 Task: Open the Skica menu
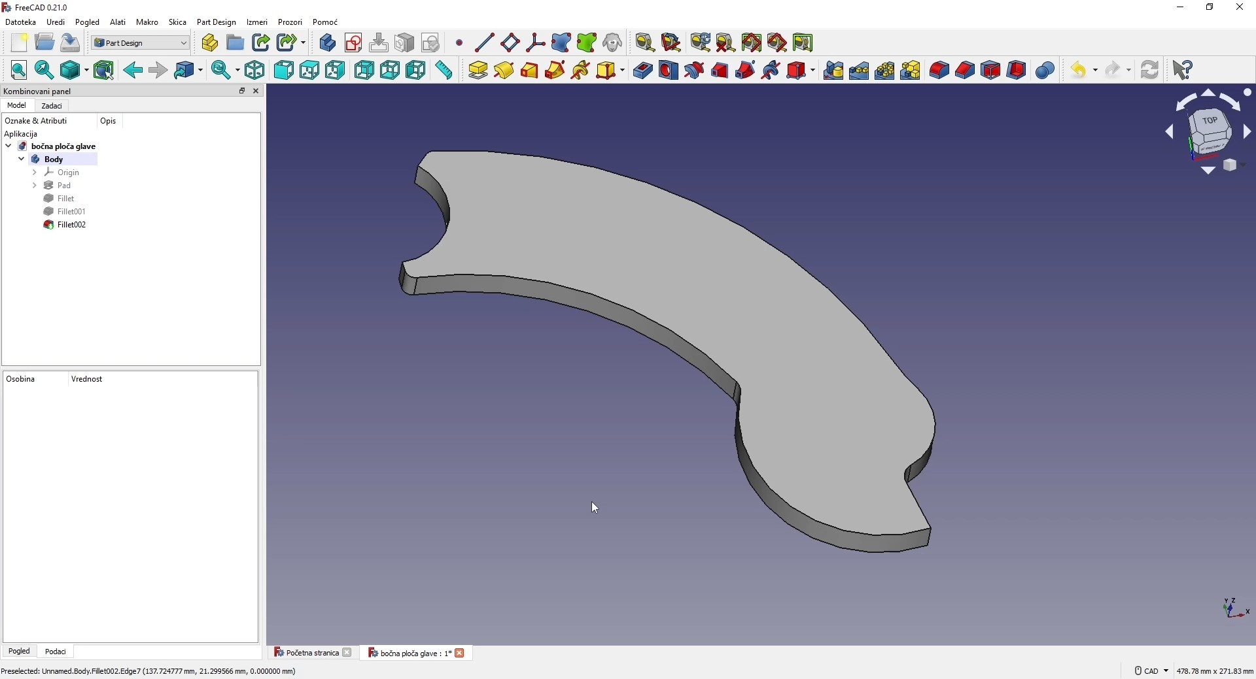[x=177, y=22]
